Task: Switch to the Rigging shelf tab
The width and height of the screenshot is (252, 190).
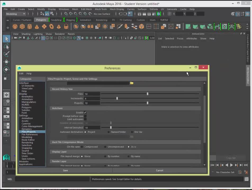Action: point(71,20)
